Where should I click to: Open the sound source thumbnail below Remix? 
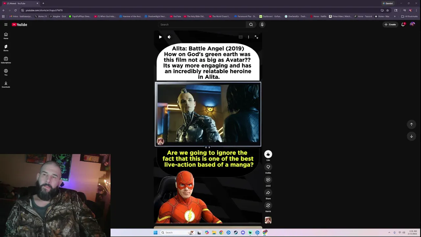pyautogui.click(x=268, y=220)
